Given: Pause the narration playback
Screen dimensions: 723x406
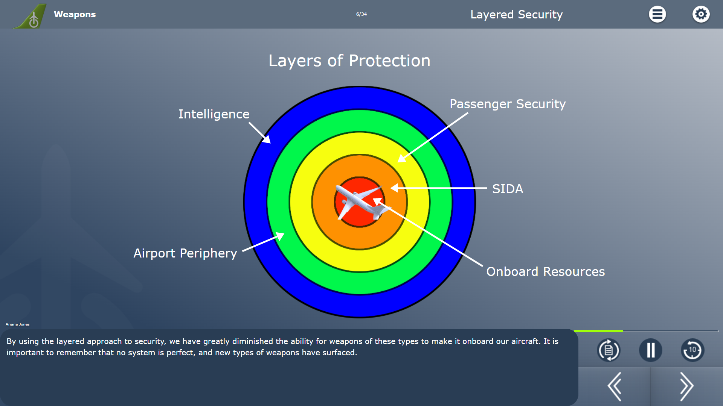Looking at the screenshot, I should click(x=650, y=350).
